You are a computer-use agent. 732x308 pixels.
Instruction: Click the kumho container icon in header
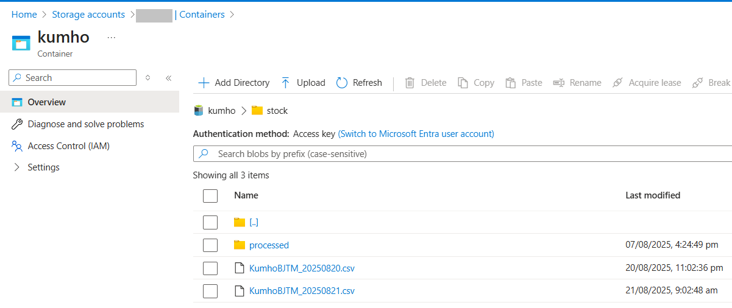[x=21, y=43]
